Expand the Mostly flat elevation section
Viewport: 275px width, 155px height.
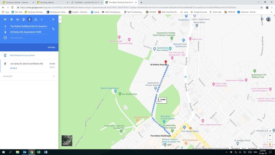[54, 76]
